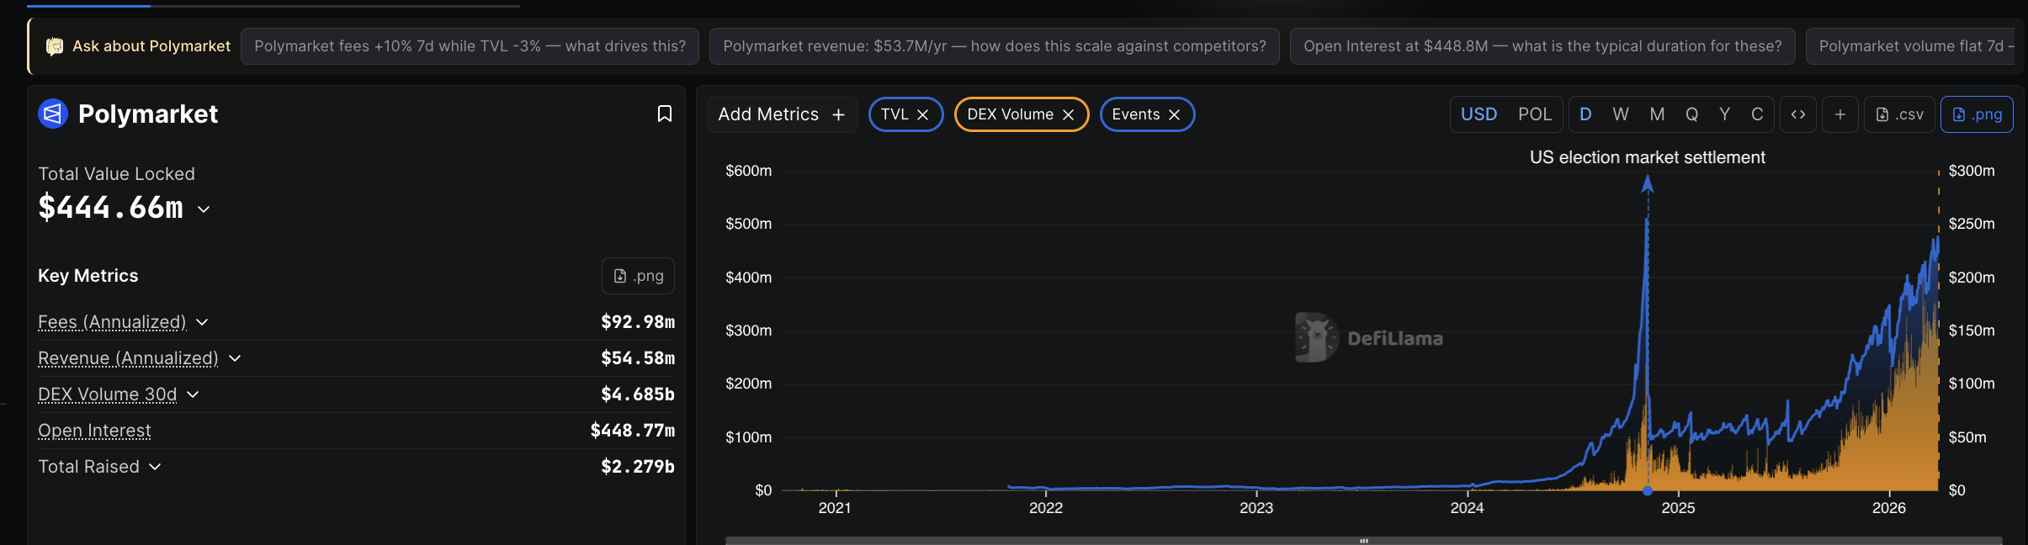Click the Ask about Polymarket label
The width and height of the screenshot is (2028, 545).
pos(151,46)
